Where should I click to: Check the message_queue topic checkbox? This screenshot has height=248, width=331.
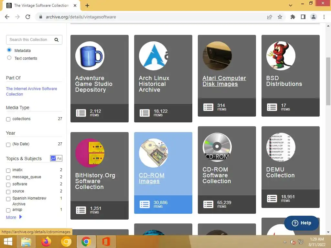click(8, 178)
